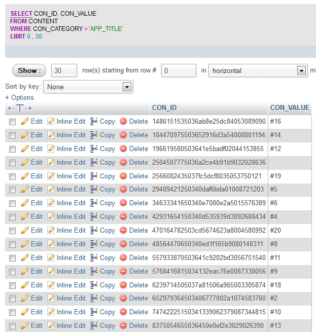Toggle the full texts arrows icon in header
The width and height of the screenshot is (316, 332).
pyautogui.click(x=20, y=108)
